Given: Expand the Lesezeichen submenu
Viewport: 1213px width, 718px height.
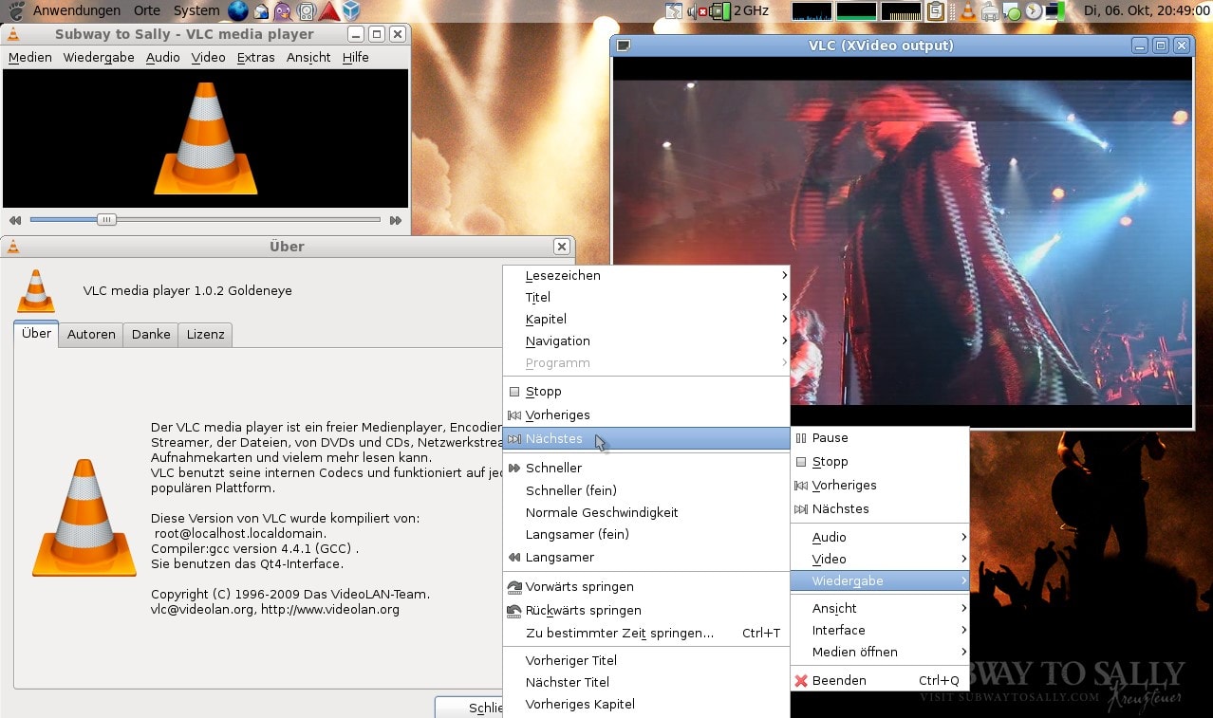Looking at the screenshot, I should (565, 275).
